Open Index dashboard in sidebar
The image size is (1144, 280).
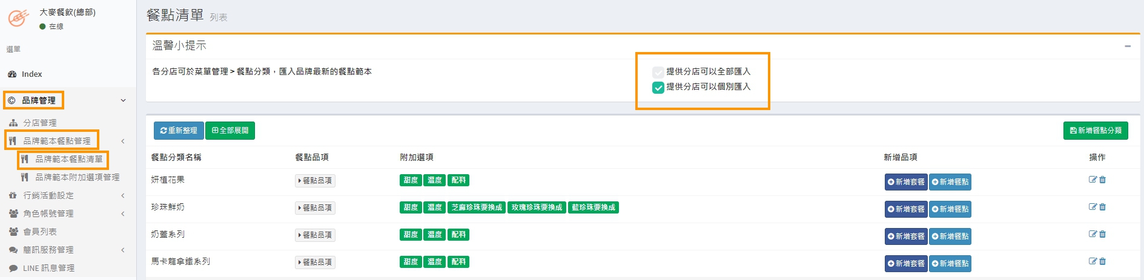31,74
